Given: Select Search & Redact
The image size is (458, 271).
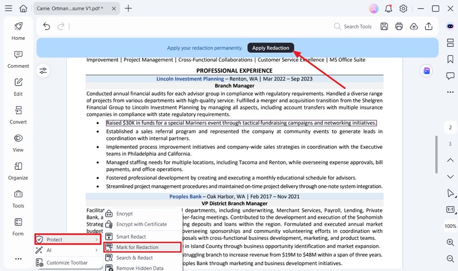Looking at the screenshot, I should click(x=143, y=258).
